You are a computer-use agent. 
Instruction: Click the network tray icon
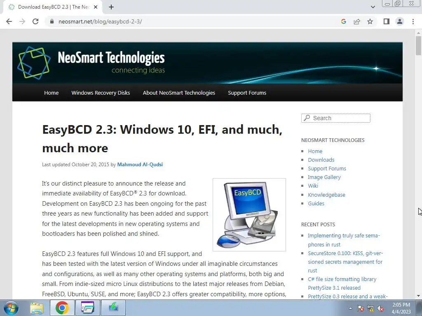370,309
